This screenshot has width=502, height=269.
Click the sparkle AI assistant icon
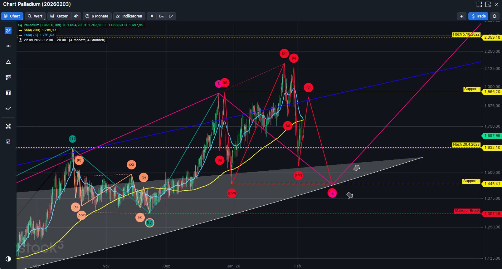tap(462, 16)
